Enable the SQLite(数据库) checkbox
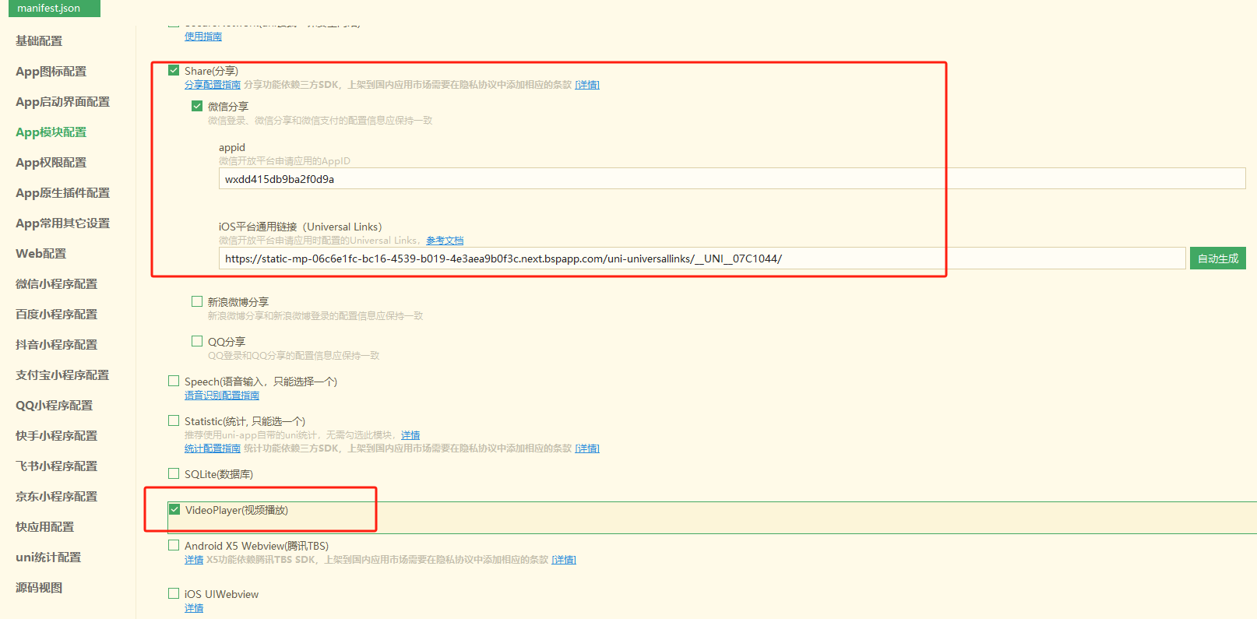Viewport: 1257px width, 619px height. [174, 474]
